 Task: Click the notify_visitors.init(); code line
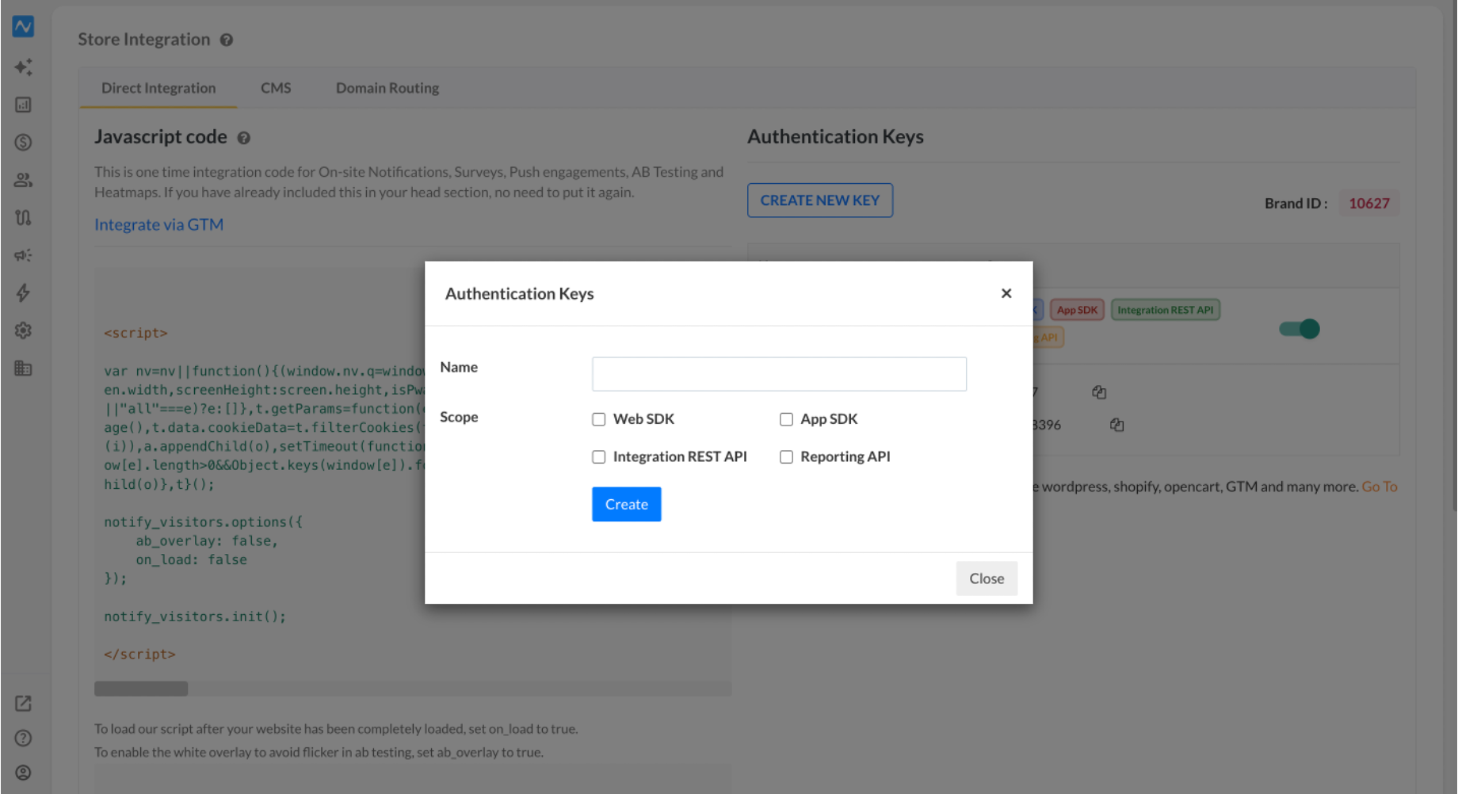195,616
